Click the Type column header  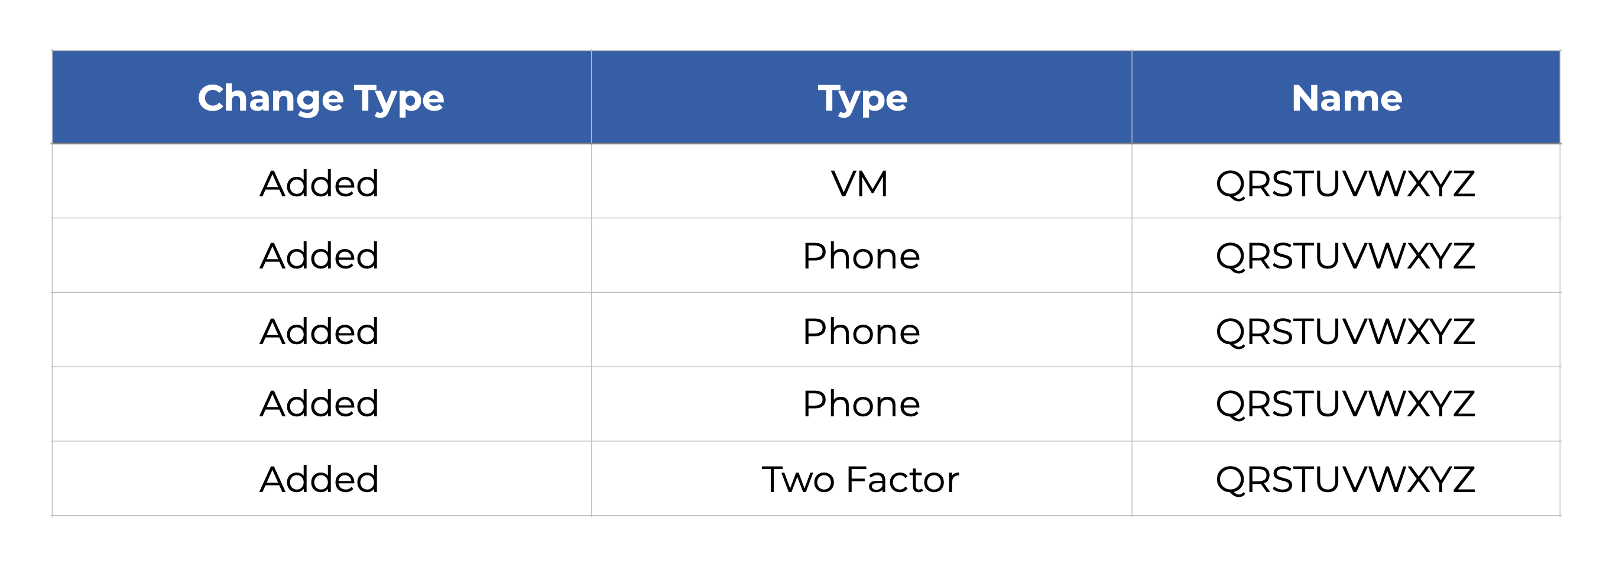pos(862,98)
